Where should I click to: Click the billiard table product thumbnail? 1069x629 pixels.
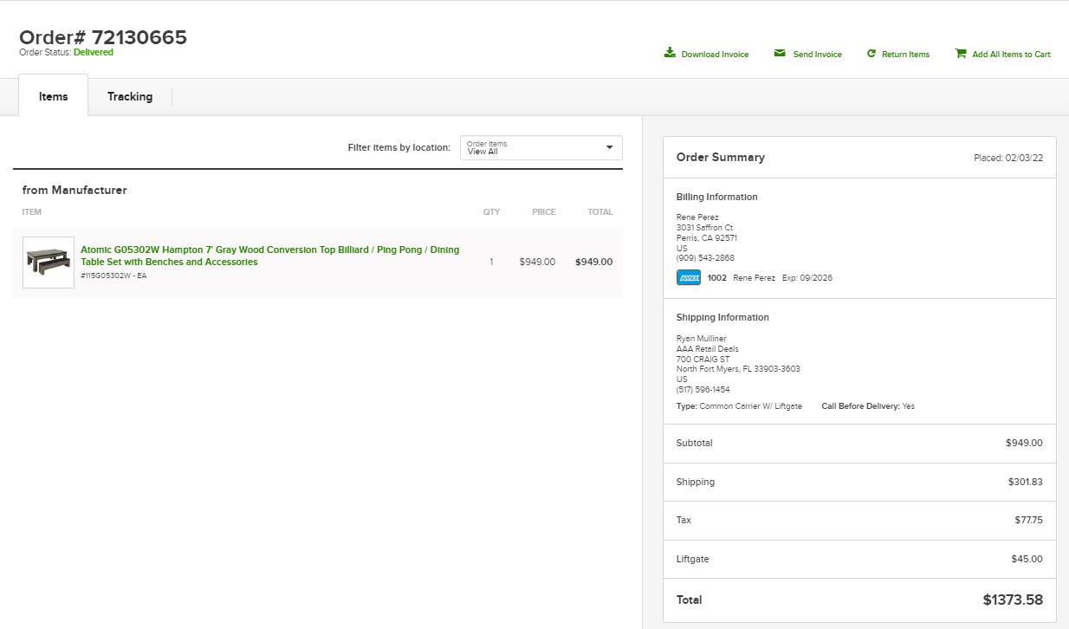(49, 263)
